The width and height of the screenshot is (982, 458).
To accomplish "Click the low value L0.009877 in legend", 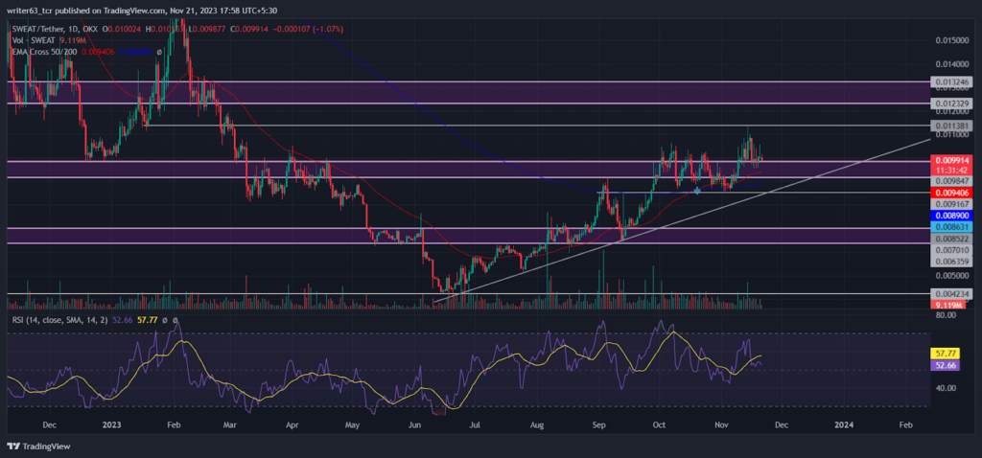I will [x=208, y=29].
